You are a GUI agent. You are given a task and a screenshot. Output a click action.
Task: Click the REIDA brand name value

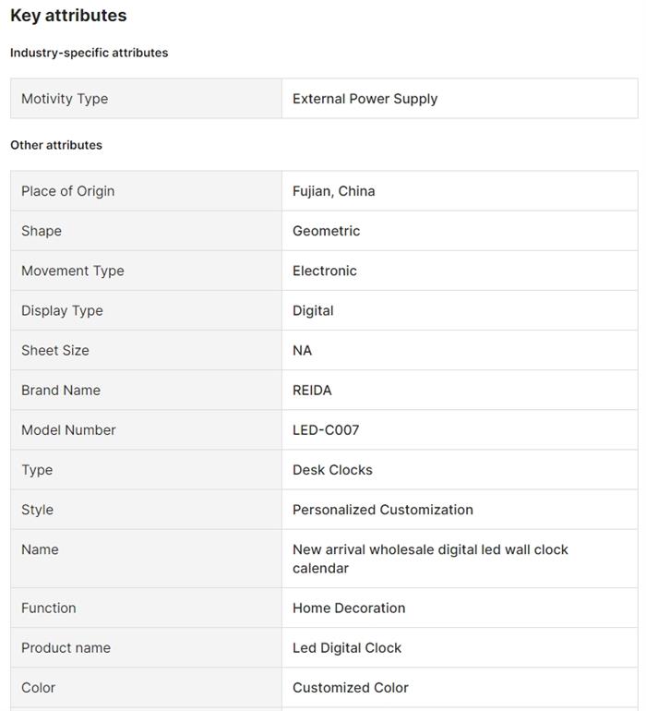[x=312, y=390]
